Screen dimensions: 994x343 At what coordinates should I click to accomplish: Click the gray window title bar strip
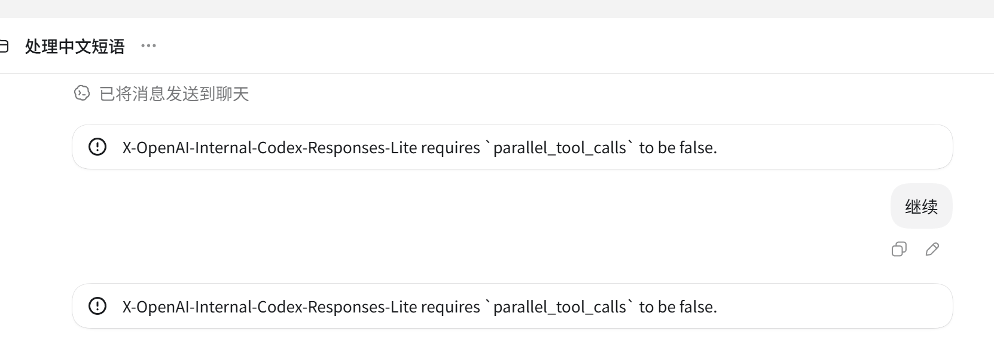click(x=497, y=8)
